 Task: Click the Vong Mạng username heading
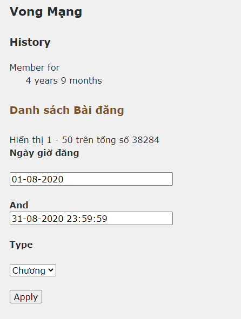(x=46, y=12)
